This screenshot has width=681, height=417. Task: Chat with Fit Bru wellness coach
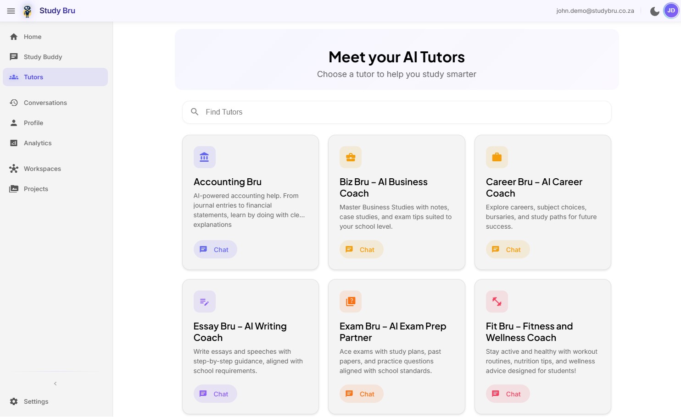coord(508,394)
